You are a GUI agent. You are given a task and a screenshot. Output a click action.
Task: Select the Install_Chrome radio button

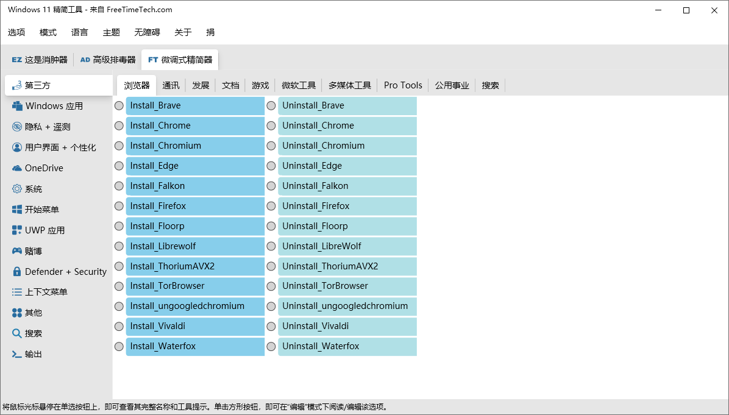[119, 126]
